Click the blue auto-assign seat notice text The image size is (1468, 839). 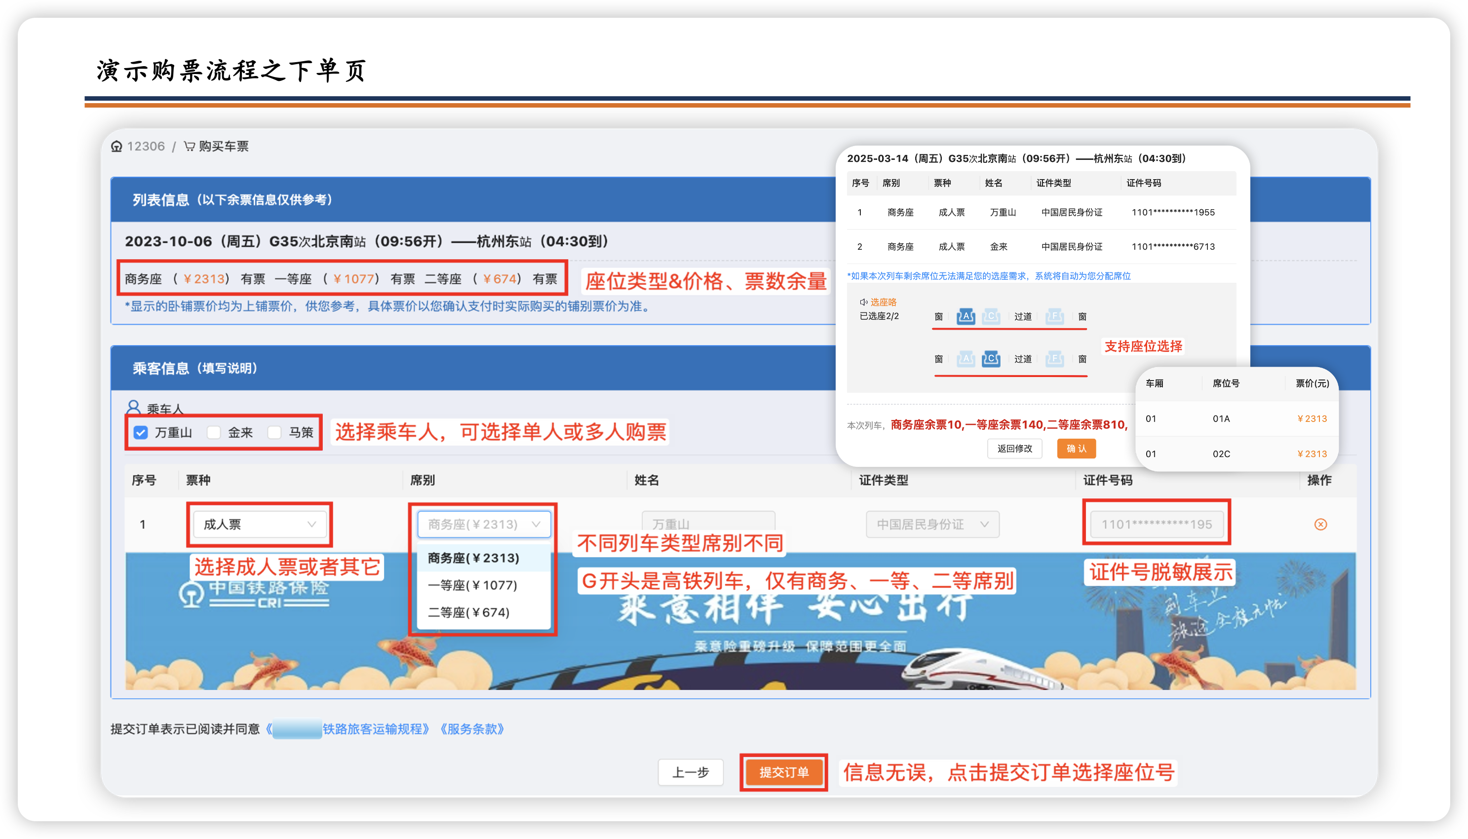(989, 276)
